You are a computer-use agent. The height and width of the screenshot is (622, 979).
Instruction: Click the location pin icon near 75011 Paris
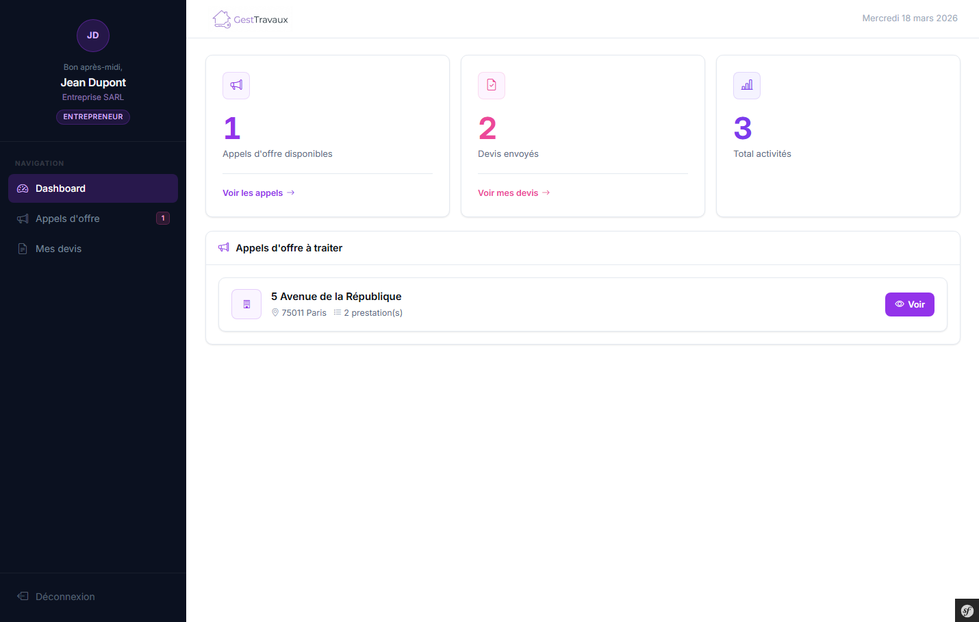(x=275, y=312)
